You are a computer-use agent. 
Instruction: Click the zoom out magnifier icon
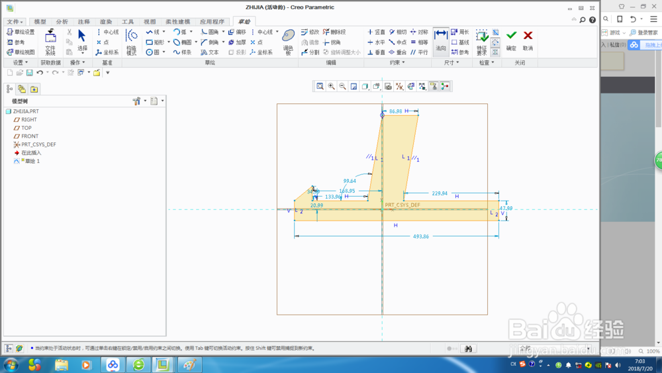342,87
